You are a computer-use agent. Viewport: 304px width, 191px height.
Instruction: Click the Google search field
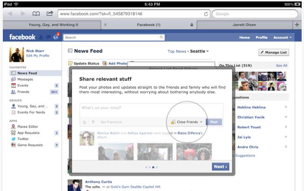point(255,14)
